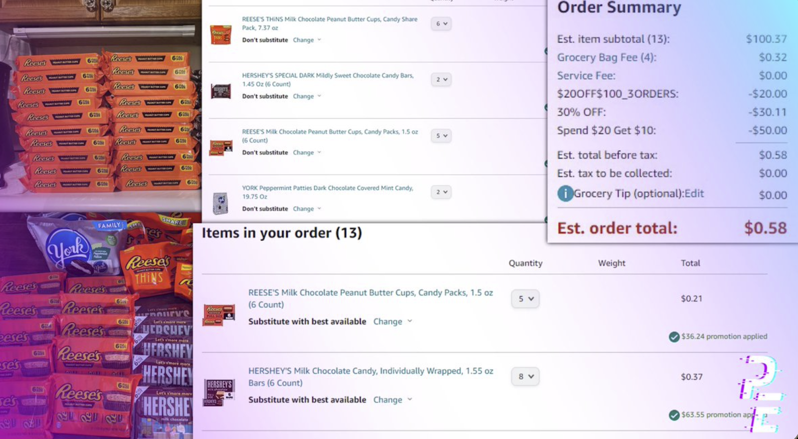The height and width of the screenshot is (439, 798).
Task: Open quantity dropdown showing 5 in lower list
Action: click(x=525, y=299)
